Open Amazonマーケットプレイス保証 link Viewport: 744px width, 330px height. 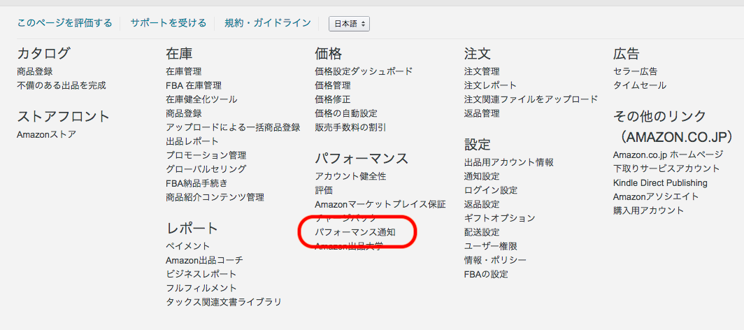point(380,204)
